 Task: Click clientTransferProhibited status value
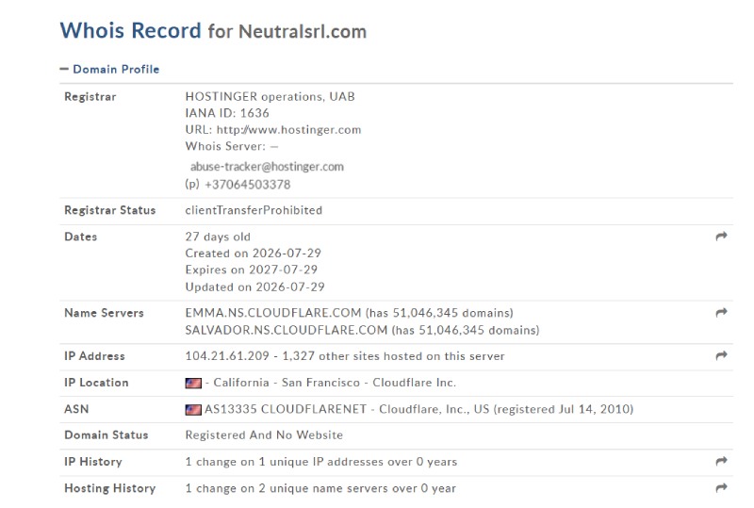[254, 210]
